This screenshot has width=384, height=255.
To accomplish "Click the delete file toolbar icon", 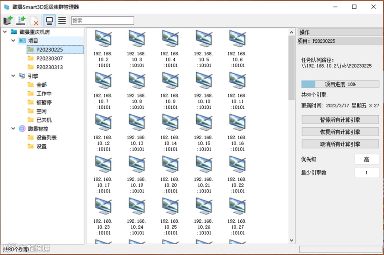I will (x=34, y=20).
